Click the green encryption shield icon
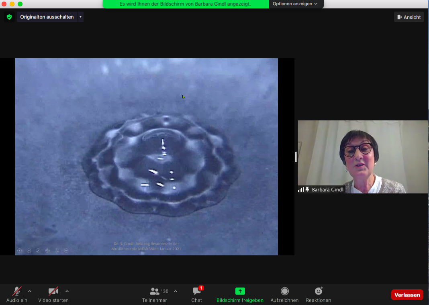 (x=9, y=17)
